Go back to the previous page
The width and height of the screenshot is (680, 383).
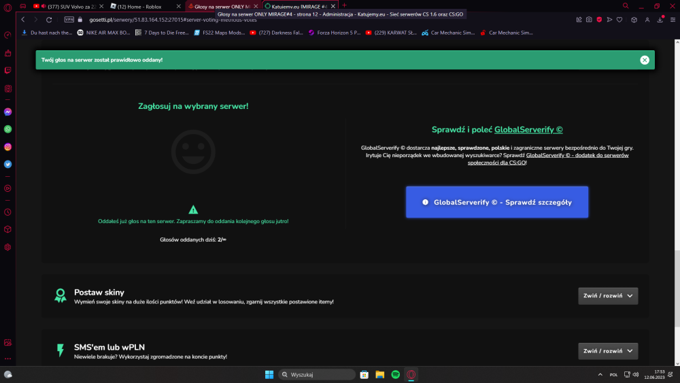pos(23,20)
